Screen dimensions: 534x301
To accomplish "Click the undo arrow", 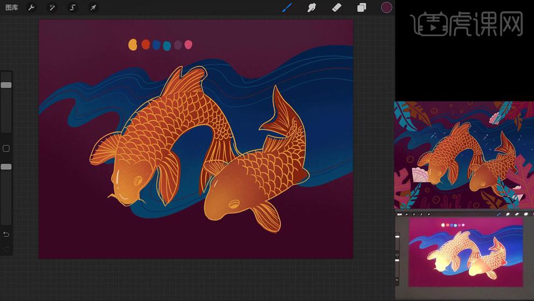I will [x=6, y=234].
